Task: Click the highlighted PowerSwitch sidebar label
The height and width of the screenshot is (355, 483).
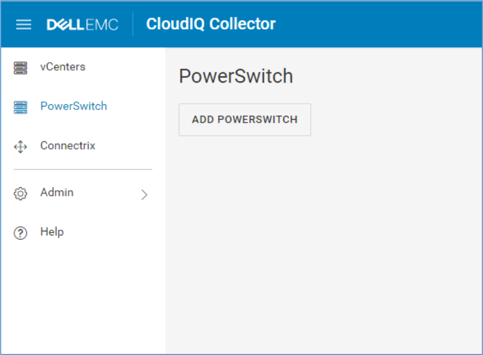Action: click(73, 106)
